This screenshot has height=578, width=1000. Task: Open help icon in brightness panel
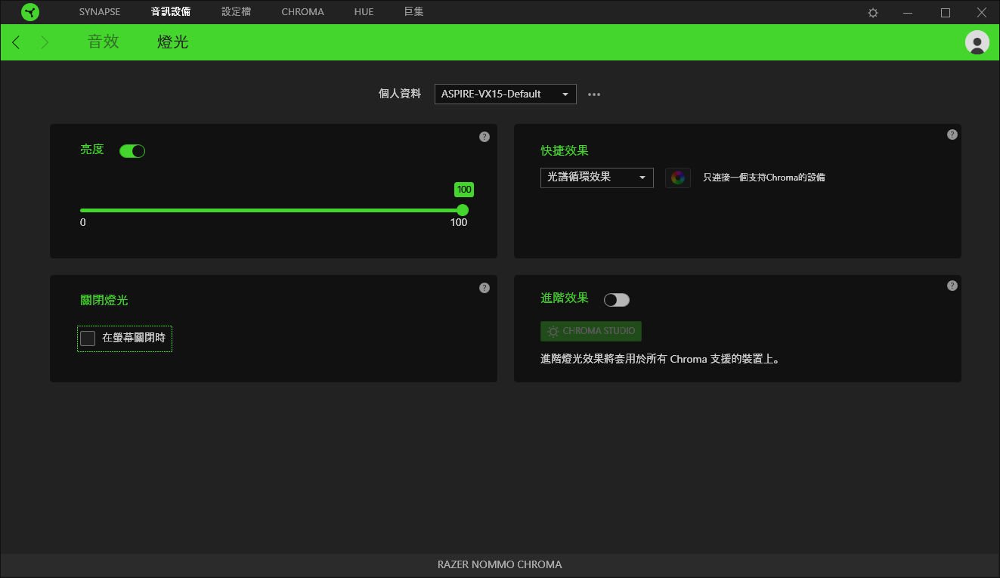[485, 137]
